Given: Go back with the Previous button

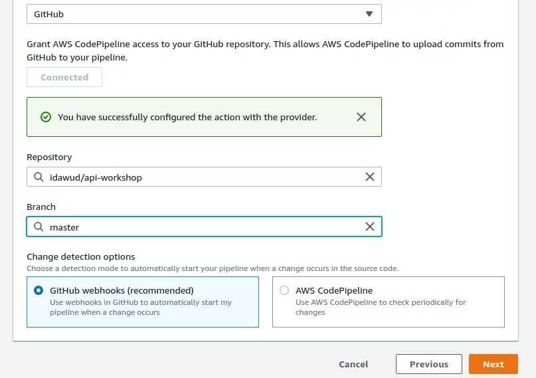Looking at the screenshot, I should (429, 364).
